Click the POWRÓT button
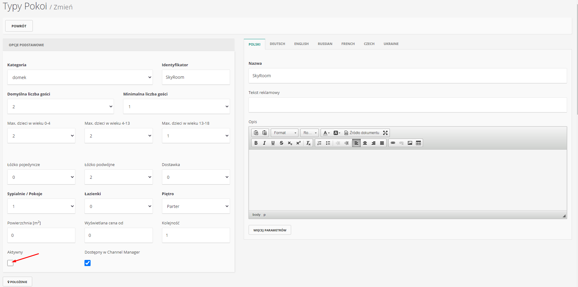 19,26
